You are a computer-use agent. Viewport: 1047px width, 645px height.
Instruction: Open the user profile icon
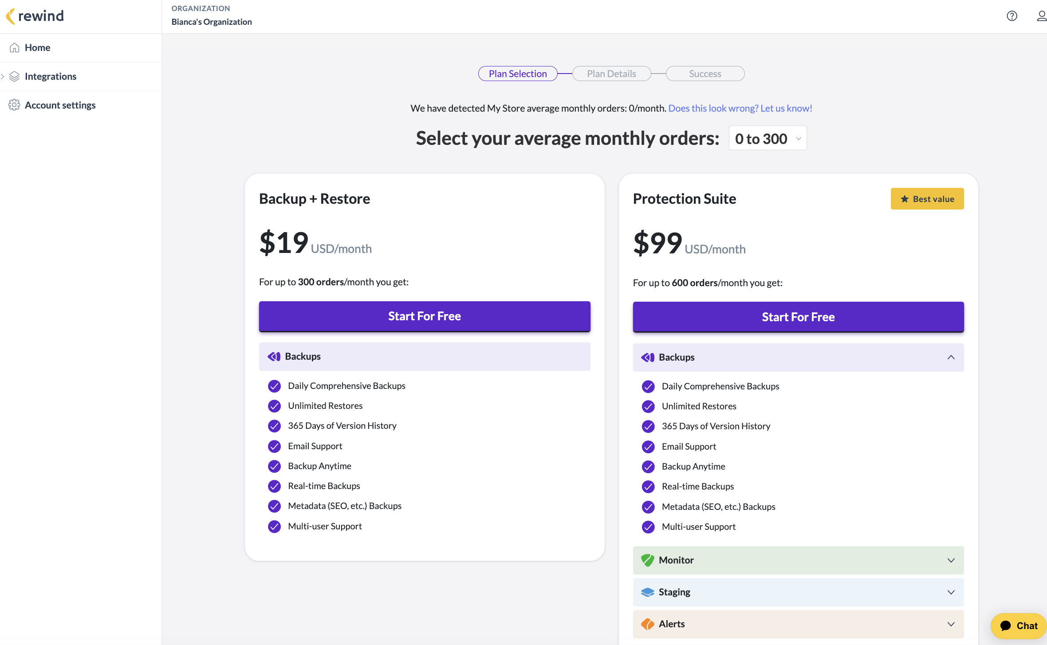coord(1041,16)
